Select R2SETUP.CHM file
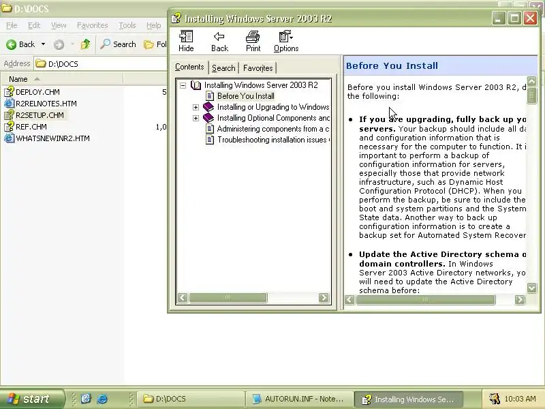The height and width of the screenshot is (409, 545). (x=34, y=115)
